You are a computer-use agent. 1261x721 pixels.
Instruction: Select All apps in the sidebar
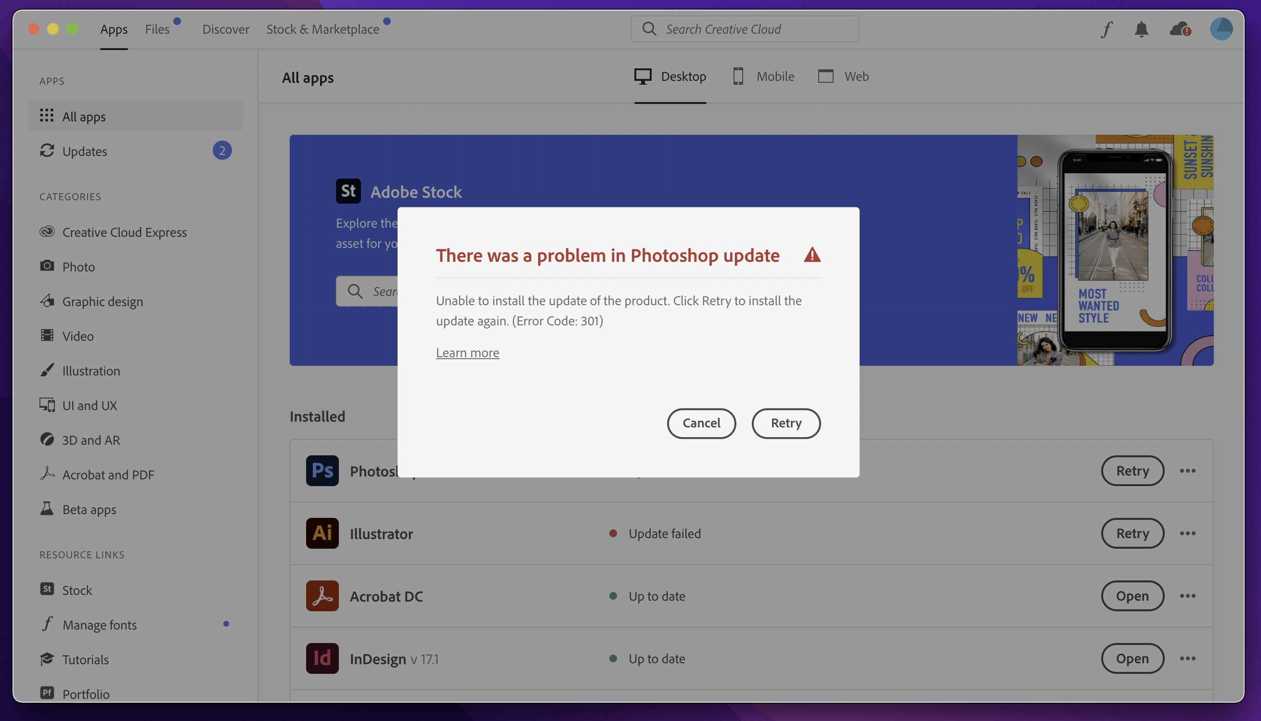tap(136, 116)
